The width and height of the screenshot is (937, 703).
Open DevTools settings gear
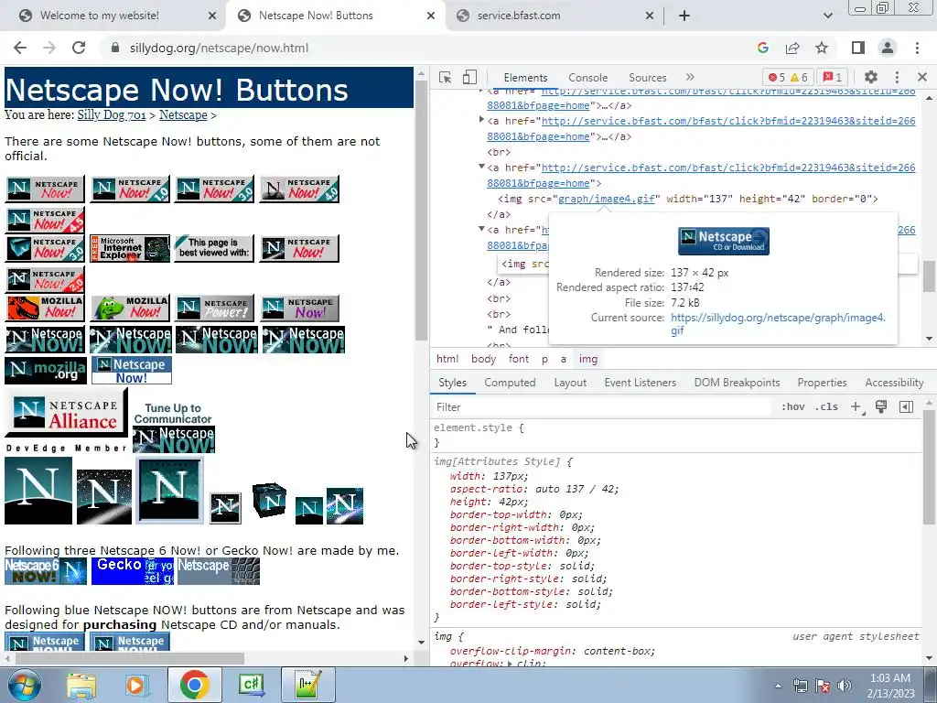pos(871,77)
